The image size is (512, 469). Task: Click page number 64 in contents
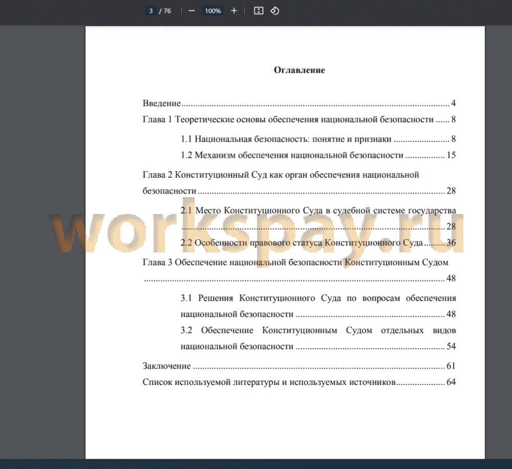pyautogui.click(x=451, y=382)
